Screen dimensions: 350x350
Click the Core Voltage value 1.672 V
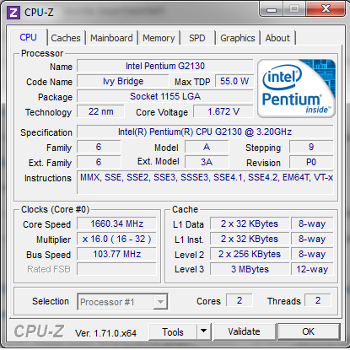coord(223,111)
